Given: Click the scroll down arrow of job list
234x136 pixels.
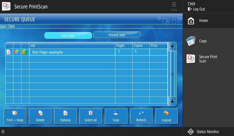Looking at the screenshot, I should (172, 101).
